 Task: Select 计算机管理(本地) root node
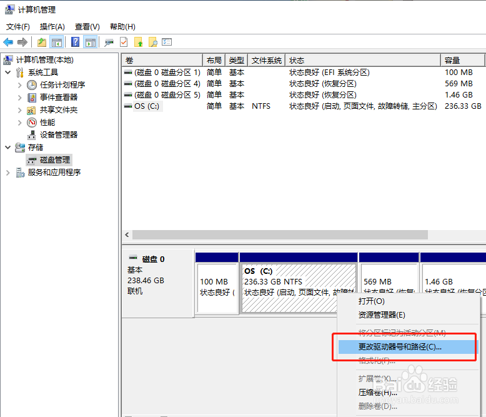tap(44, 60)
